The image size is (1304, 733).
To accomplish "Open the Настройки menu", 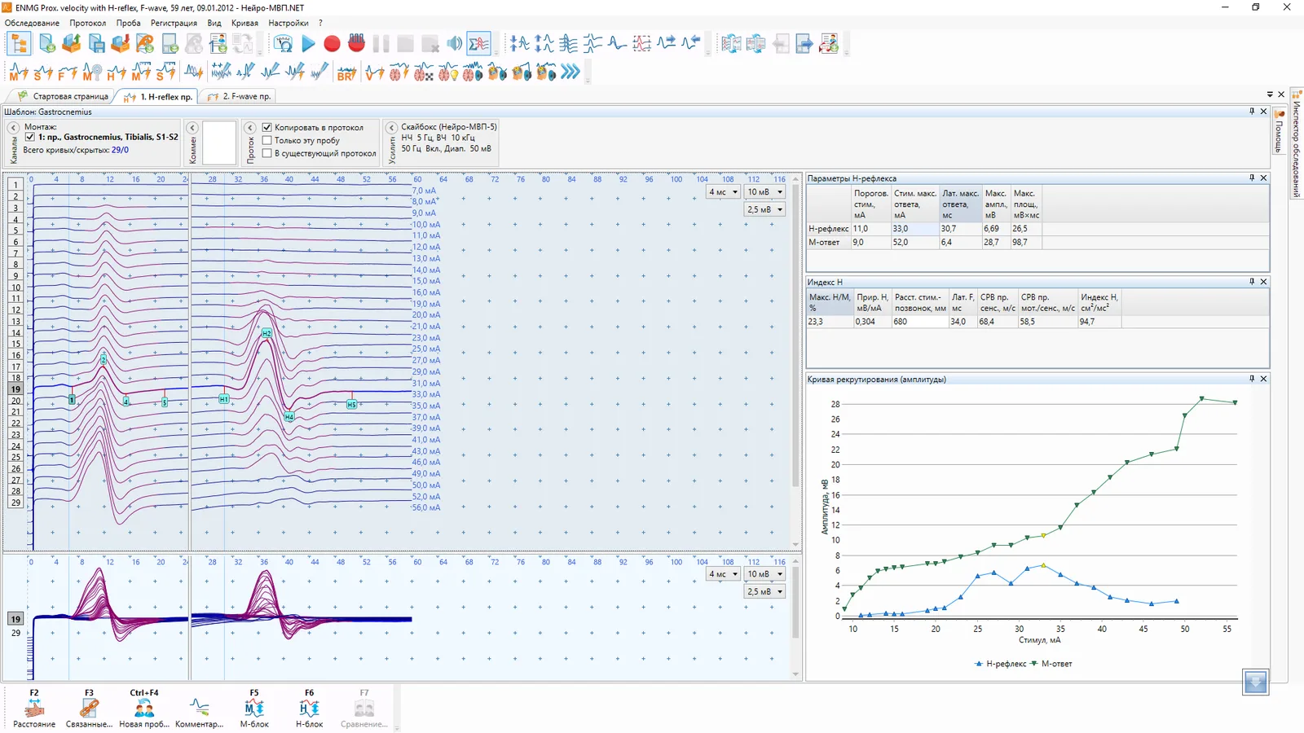I will coord(289,23).
